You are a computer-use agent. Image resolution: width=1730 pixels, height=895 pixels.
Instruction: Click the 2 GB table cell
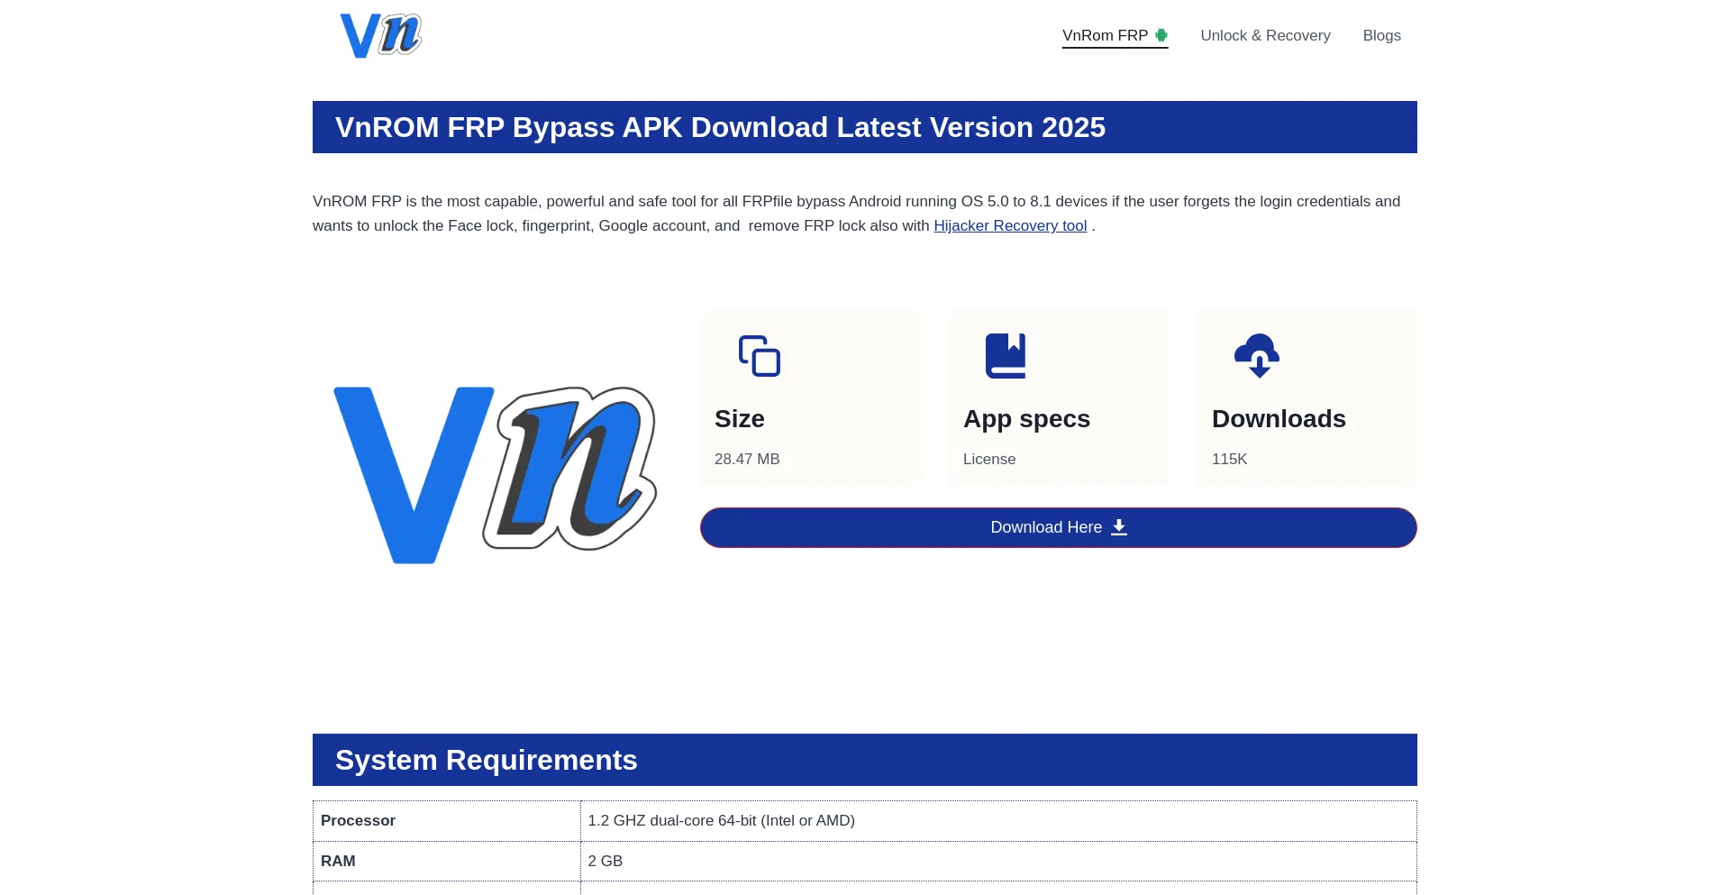point(998,862)
